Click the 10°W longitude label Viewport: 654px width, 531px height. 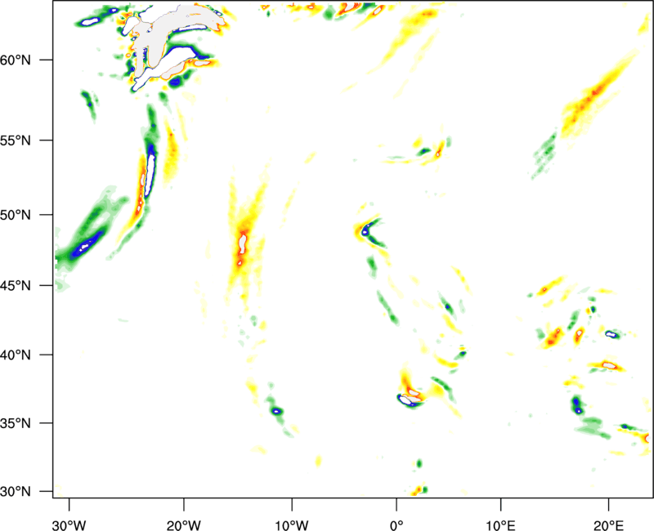click(292, 525)
